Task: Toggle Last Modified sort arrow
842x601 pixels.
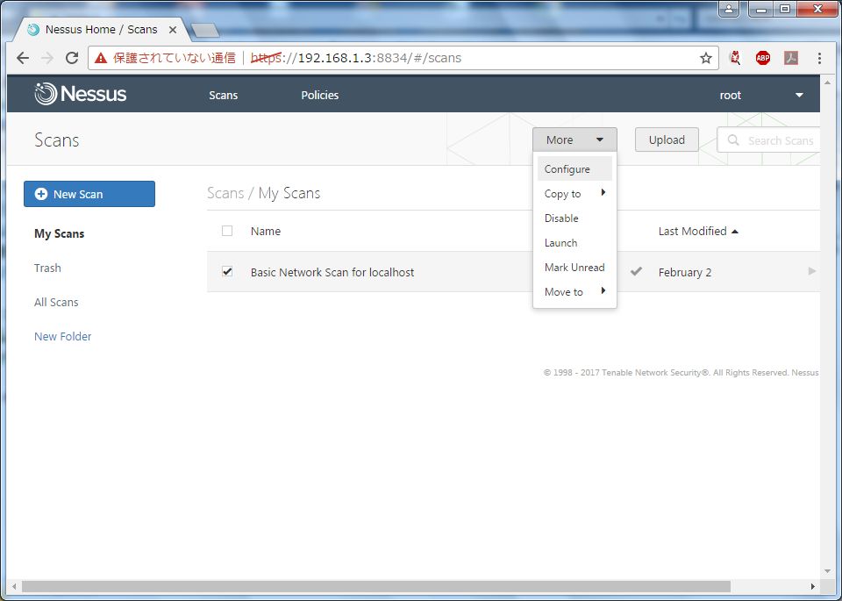Action: tap(735, 232)
